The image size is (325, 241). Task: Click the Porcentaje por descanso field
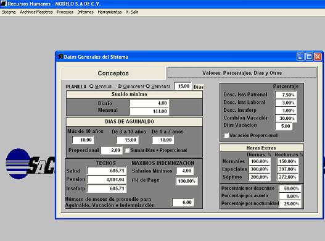coord(290,188)
